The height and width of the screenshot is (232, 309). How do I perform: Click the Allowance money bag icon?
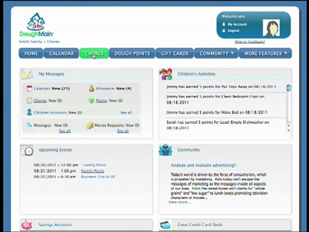(x=91, y=88)
